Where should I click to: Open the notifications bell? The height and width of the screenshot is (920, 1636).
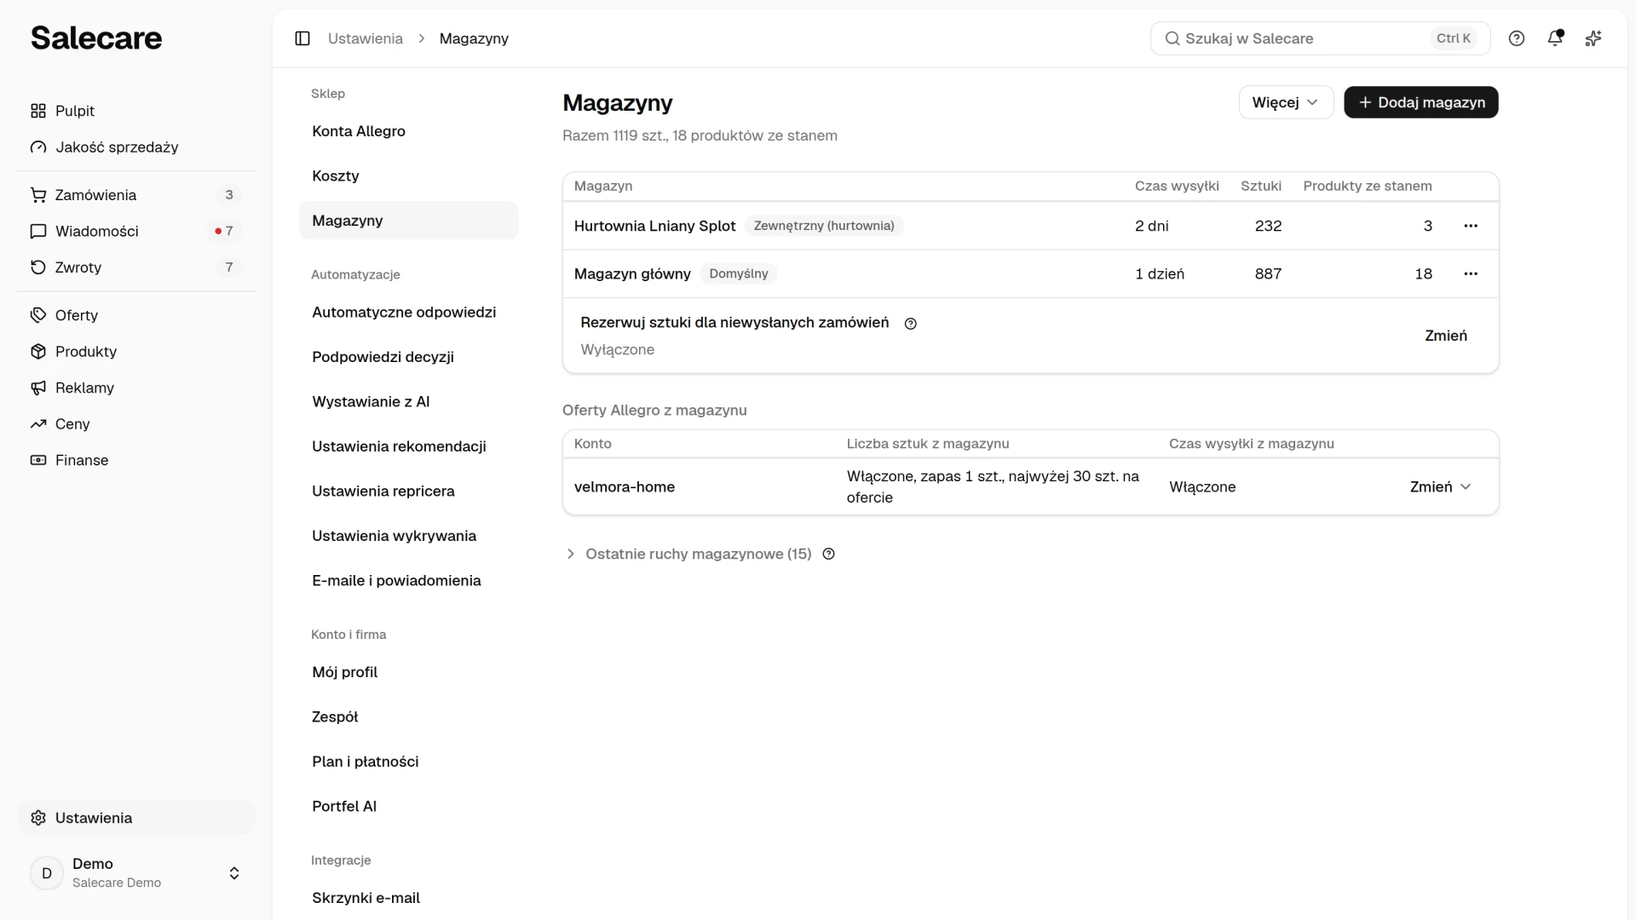(x=1555, y=38)
